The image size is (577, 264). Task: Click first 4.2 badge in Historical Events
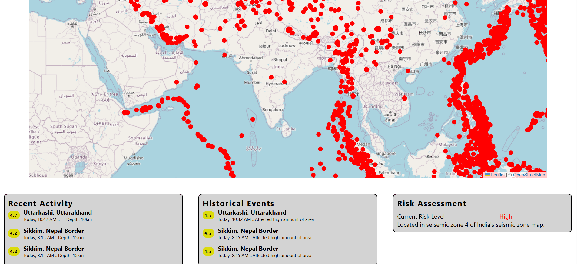(208, 233)
